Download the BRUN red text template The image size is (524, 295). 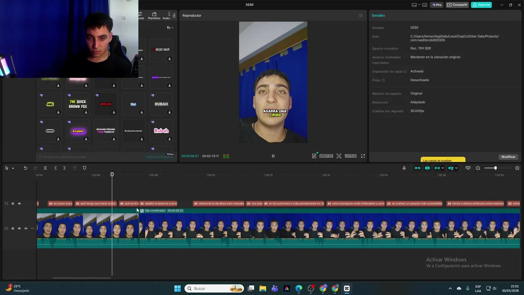point(114,112)
